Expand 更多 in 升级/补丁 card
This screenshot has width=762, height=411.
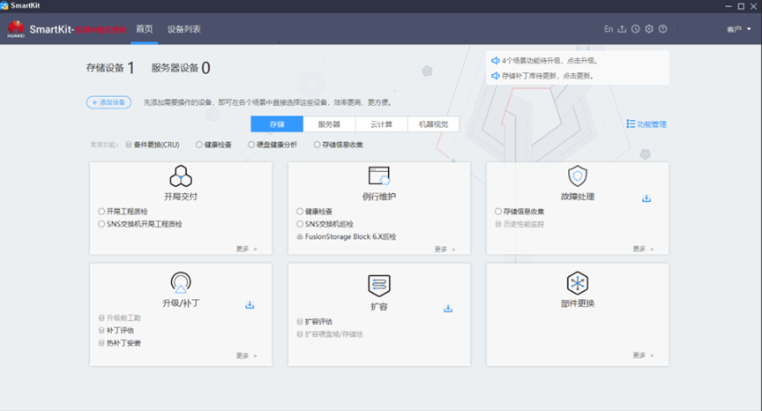247,355
